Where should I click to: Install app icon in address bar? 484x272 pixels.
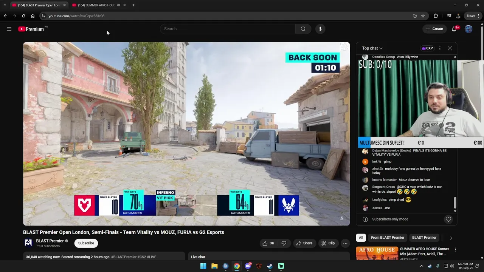click(x=415, y=16)
